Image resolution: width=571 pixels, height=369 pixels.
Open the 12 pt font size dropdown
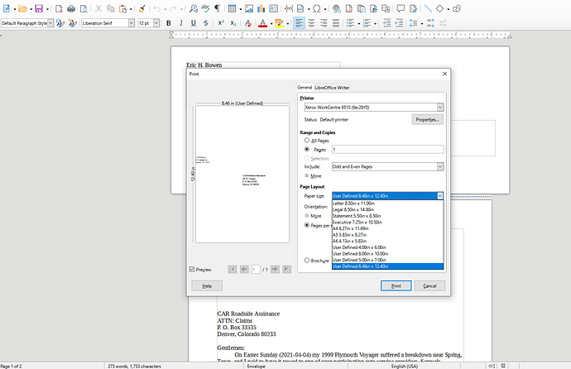(156, 23)
